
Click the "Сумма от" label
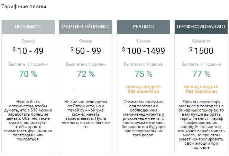click(201, 41)
